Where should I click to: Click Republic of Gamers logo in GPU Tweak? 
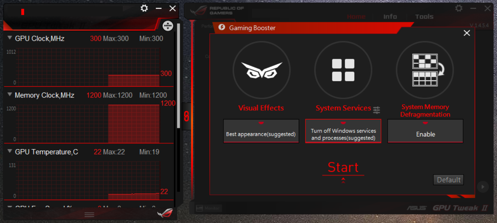coord(217,10)
